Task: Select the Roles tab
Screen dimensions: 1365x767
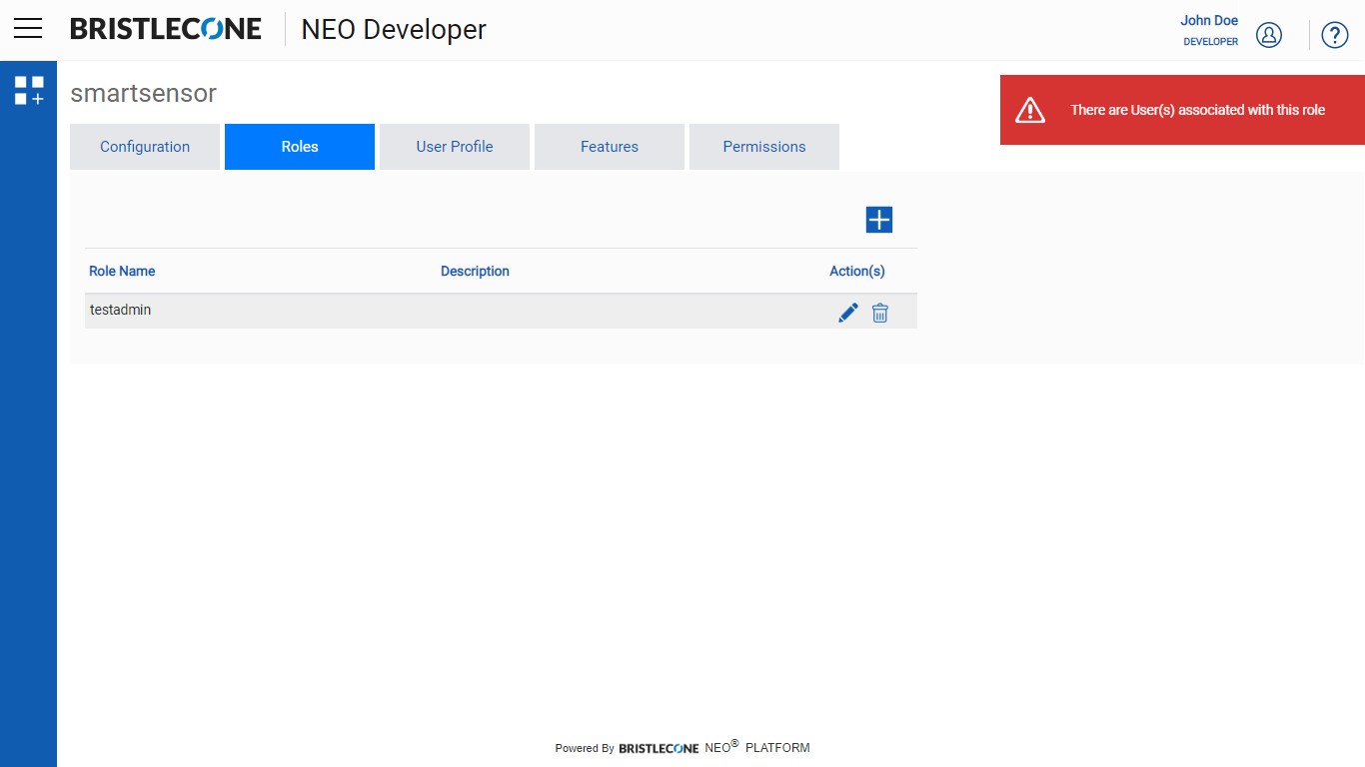Action: click(x=299, y=146)
